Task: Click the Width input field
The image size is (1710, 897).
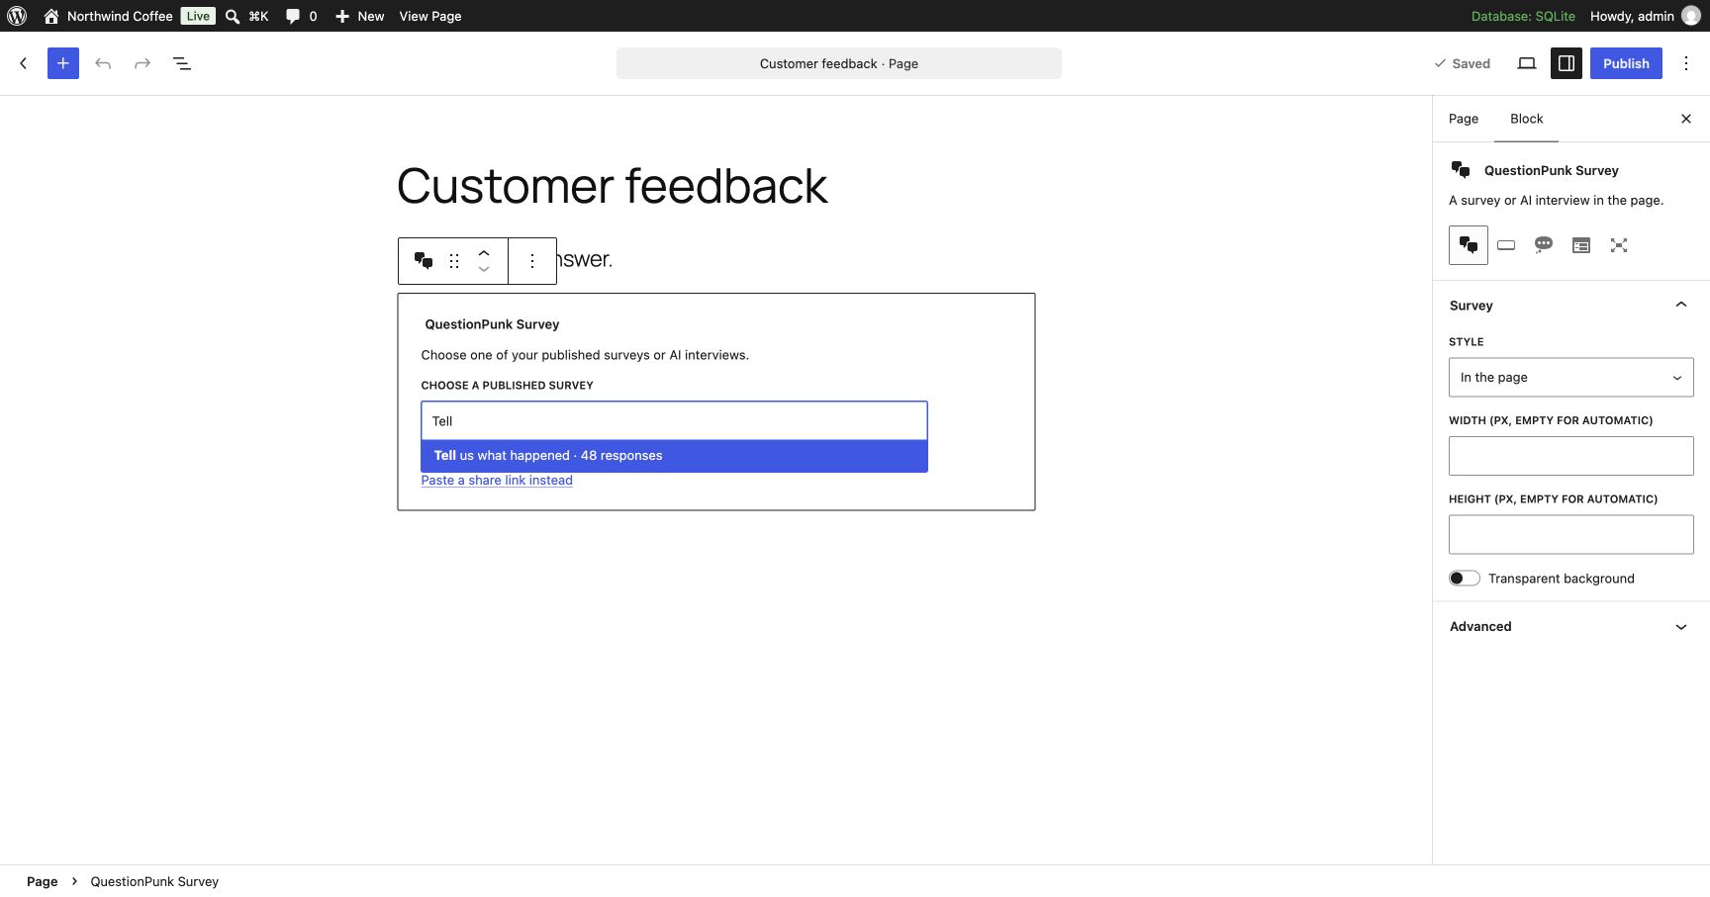Action: click(x=1571, y=456)
